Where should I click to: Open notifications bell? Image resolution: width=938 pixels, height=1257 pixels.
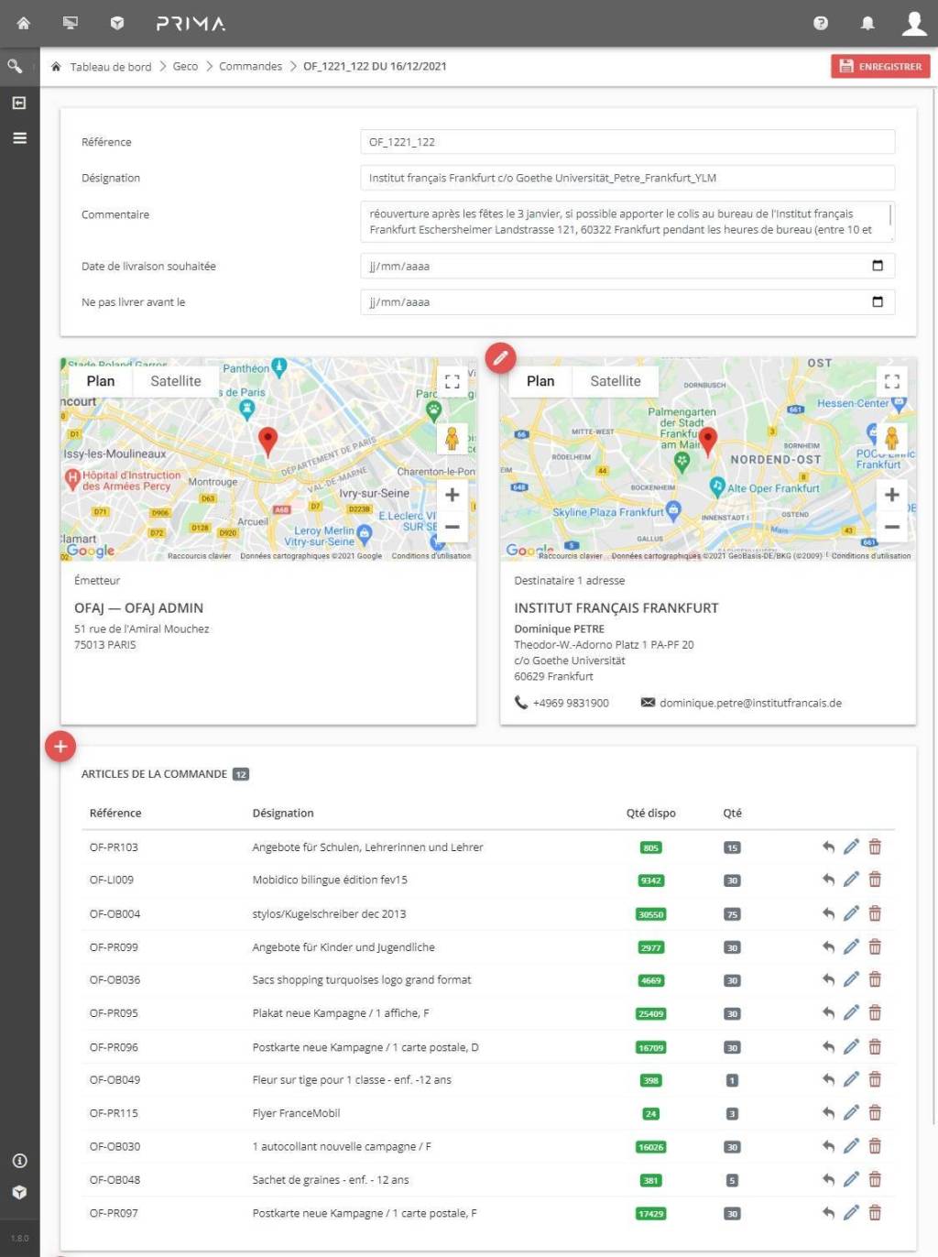coord(867,23)
